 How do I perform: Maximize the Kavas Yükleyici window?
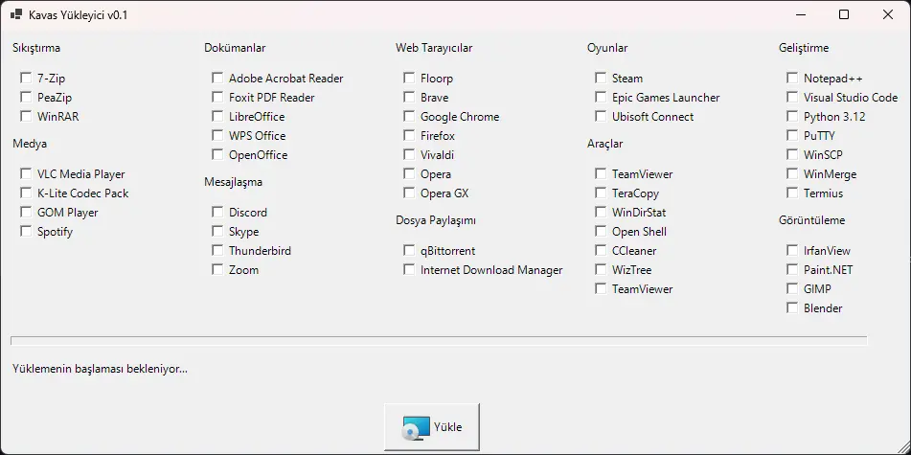click(844, 15)
